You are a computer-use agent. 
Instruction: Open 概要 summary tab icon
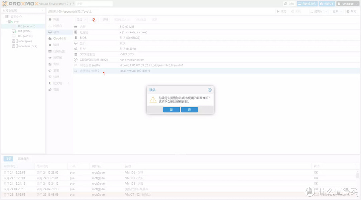(50, 19)
